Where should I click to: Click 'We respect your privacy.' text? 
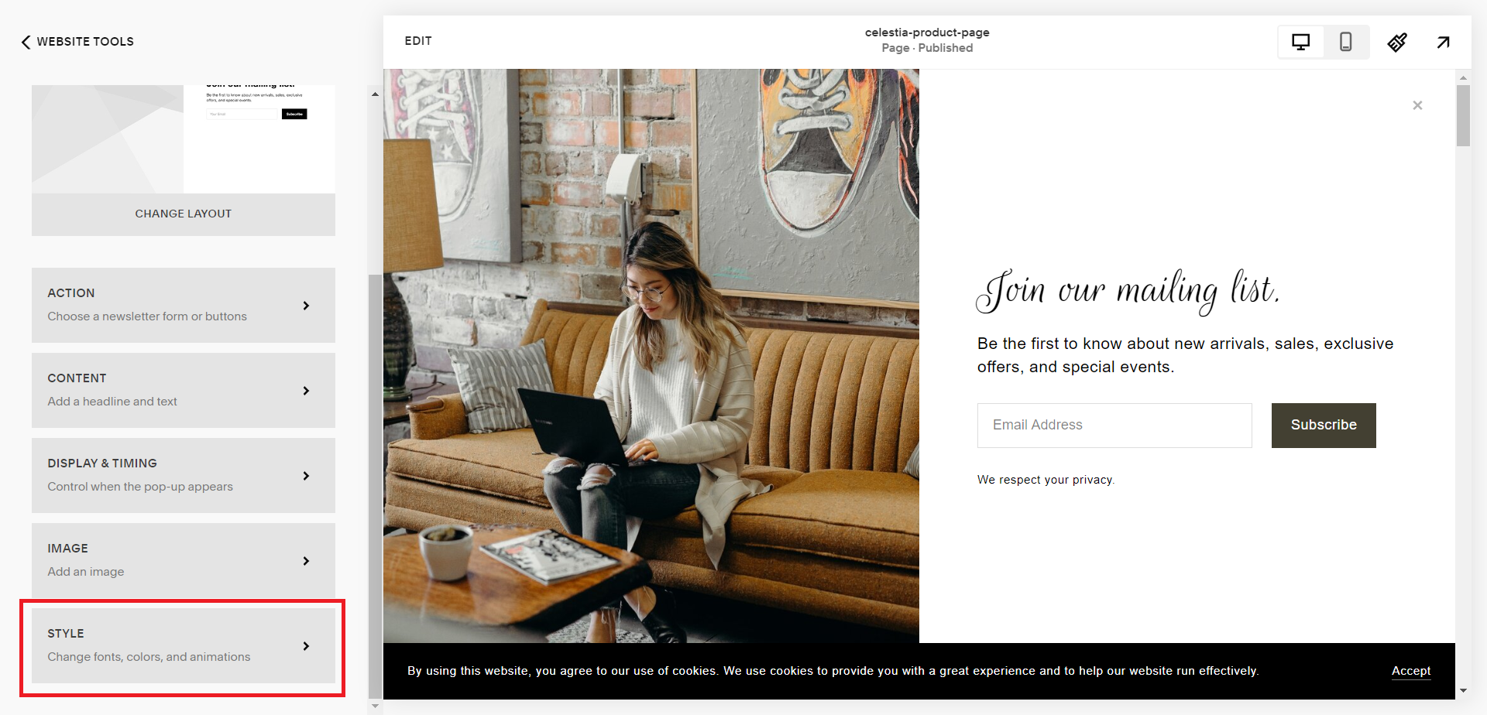click(x=1046, y=480)
